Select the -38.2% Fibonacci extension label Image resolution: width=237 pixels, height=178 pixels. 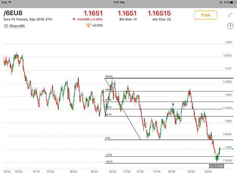pyautogui.click(x=109, y=162)
